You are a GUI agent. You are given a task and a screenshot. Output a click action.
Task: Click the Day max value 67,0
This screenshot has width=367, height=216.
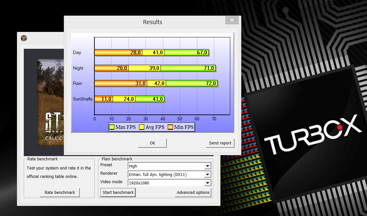[x=202, y=53]
